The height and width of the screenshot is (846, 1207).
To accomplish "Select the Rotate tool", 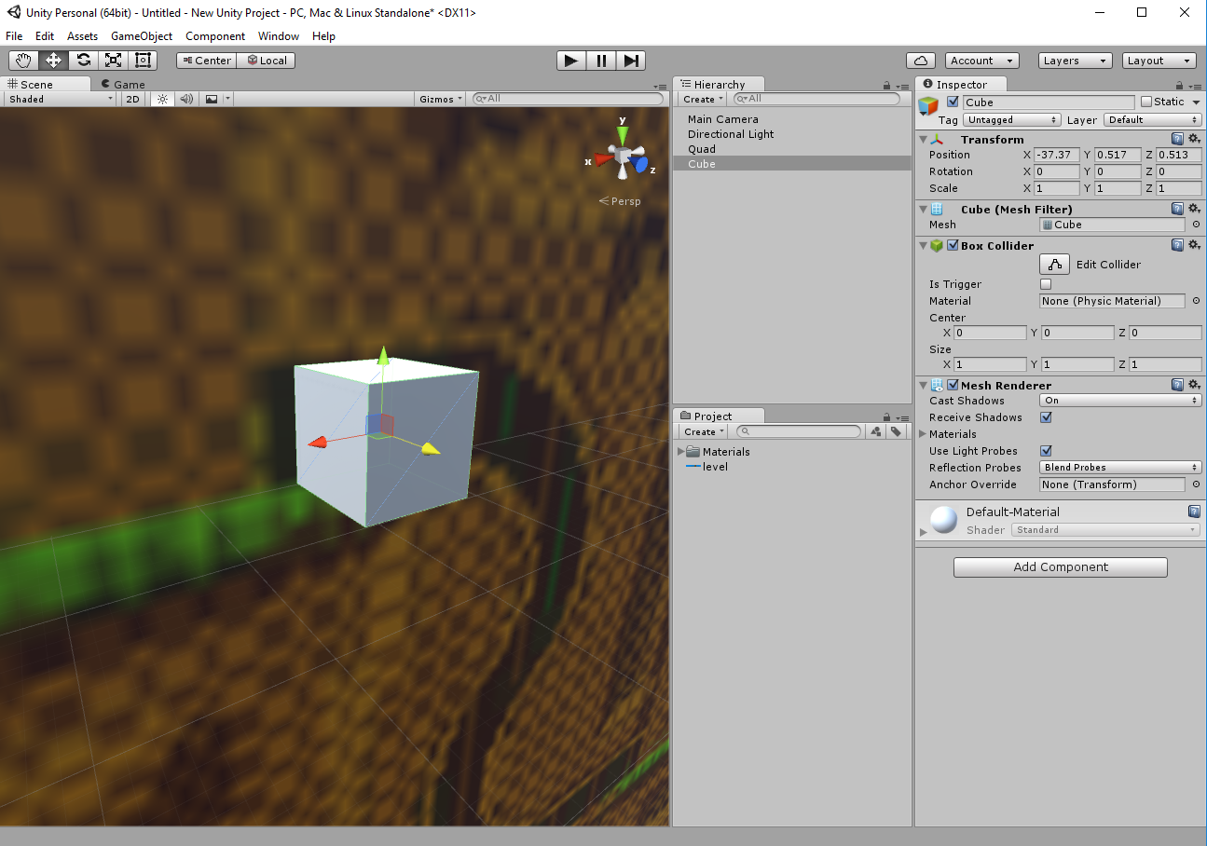I will [x=84, y=61].
